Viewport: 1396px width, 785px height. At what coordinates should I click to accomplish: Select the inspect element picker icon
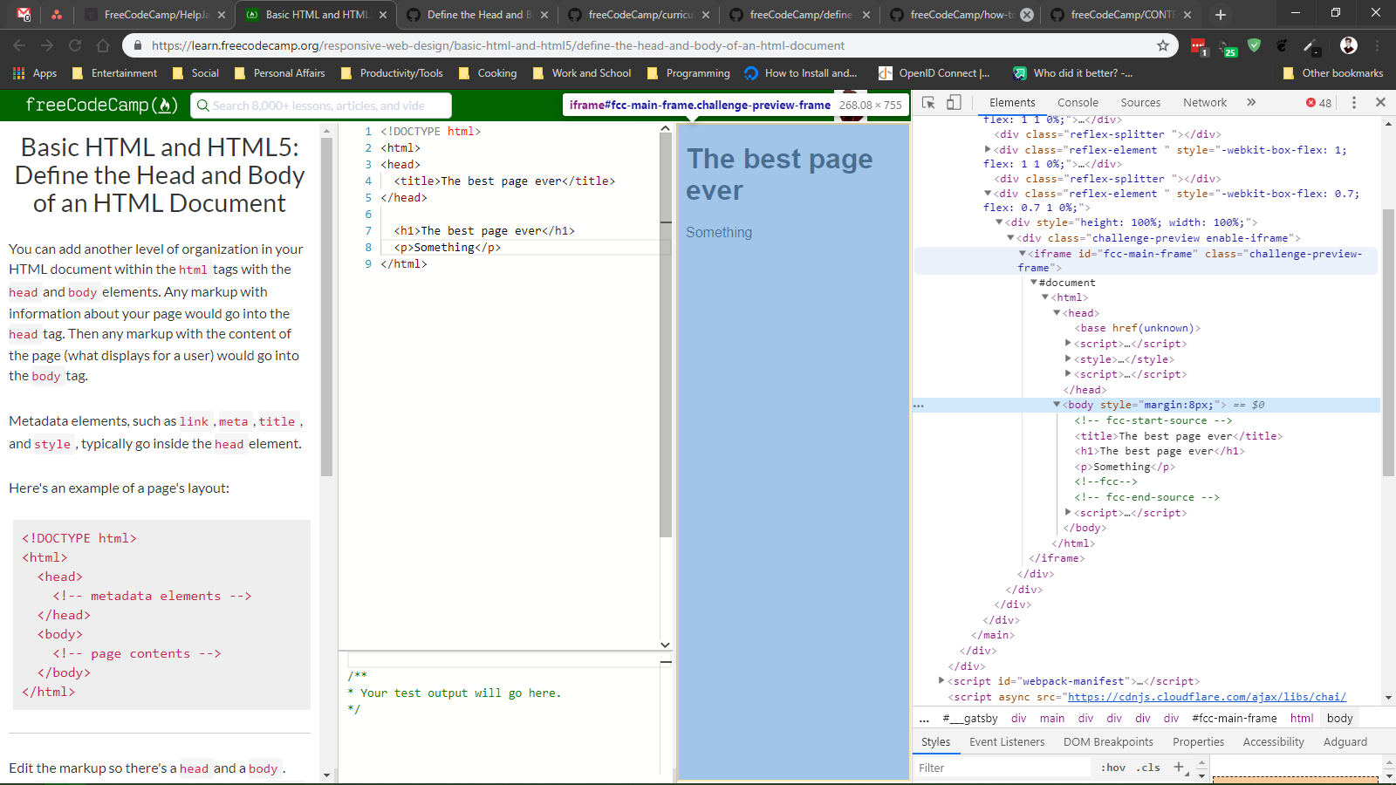click(x=928, y=102)
